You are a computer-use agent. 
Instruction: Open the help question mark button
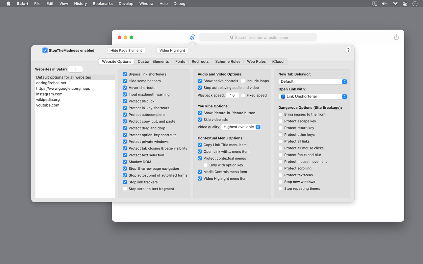pyautogui.click(x=348, y=50)
